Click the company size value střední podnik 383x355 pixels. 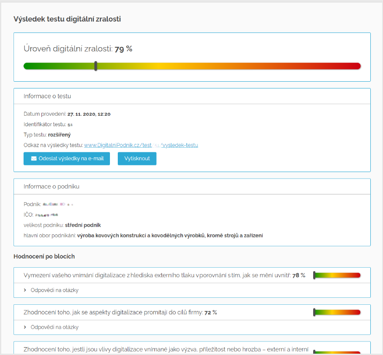[x=83, y=225]
